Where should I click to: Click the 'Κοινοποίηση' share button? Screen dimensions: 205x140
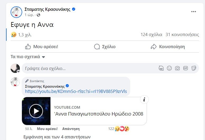coord(167,47)
